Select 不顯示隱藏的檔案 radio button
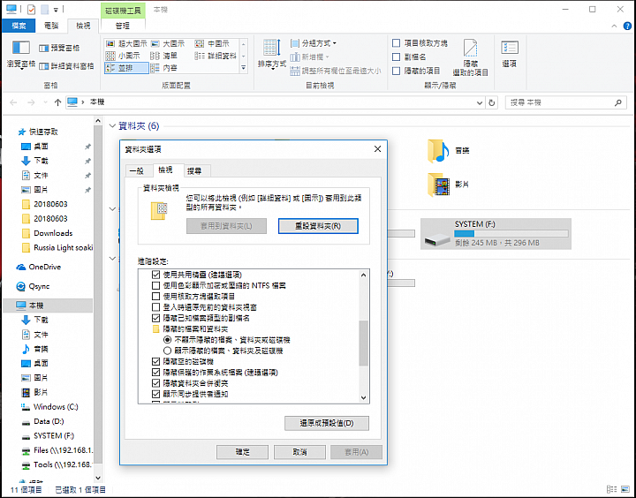The height and width of the screenshot is (498, 636). (x=167, y=340)
